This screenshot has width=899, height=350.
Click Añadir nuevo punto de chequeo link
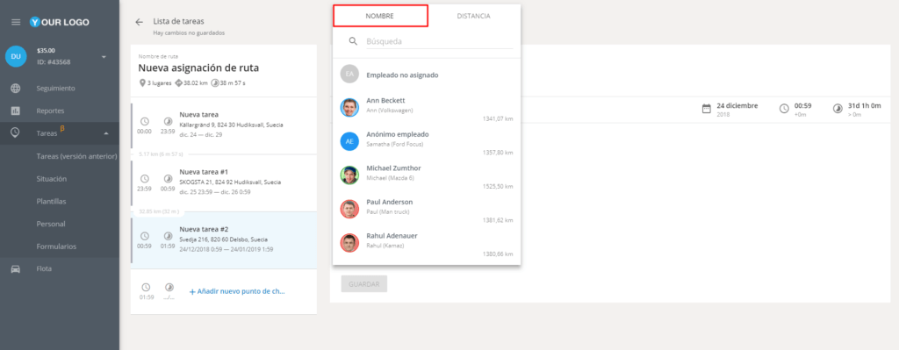(237, 291)
